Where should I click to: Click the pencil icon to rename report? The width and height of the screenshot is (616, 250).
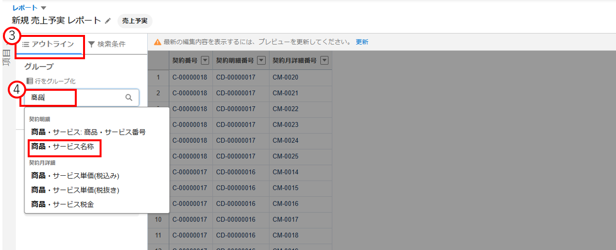pos(108,21)
